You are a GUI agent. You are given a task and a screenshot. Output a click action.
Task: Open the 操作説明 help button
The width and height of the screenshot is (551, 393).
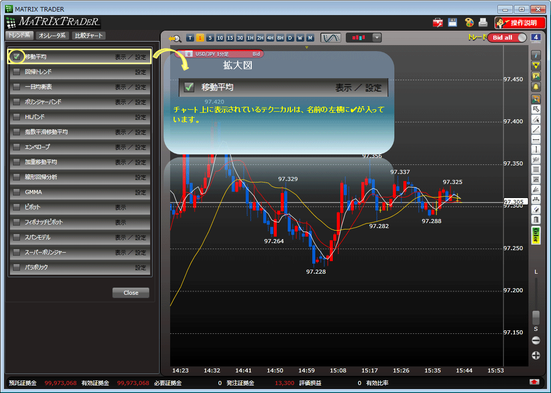519,23
